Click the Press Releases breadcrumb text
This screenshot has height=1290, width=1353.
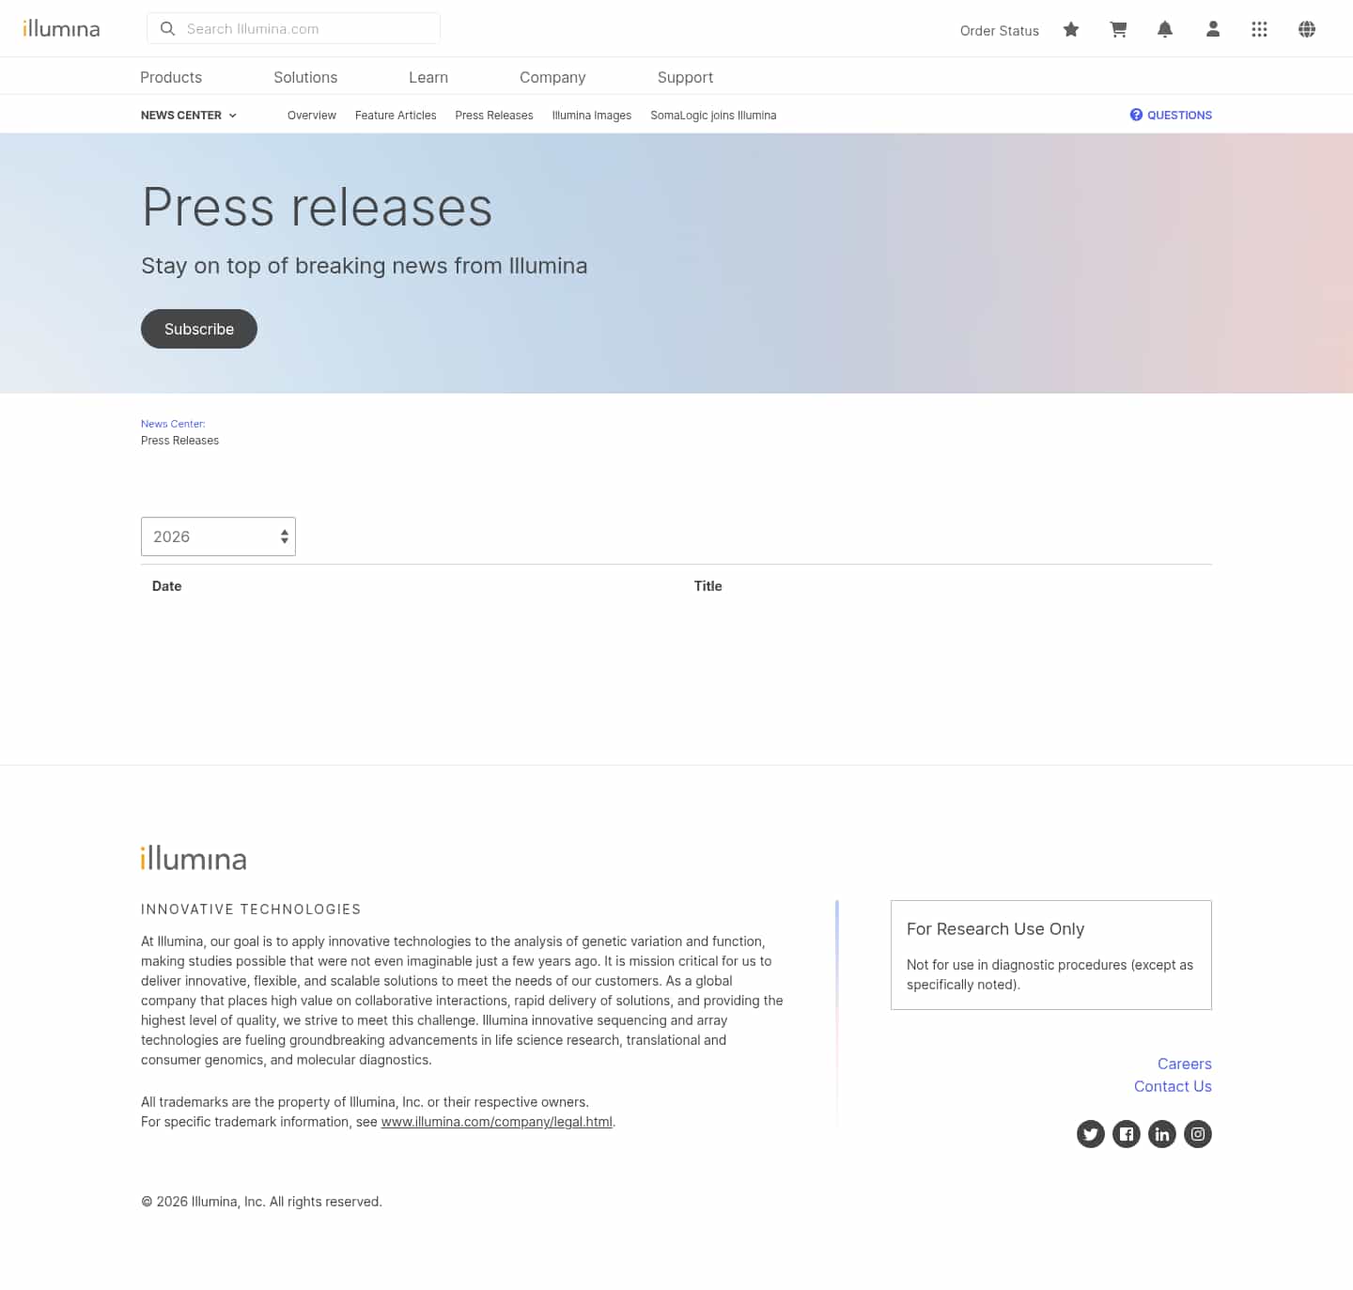[x=179, y=441]
